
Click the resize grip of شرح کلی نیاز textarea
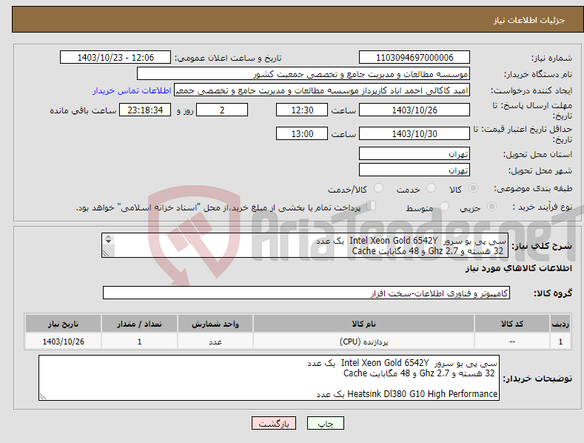(x=106, y=253)
